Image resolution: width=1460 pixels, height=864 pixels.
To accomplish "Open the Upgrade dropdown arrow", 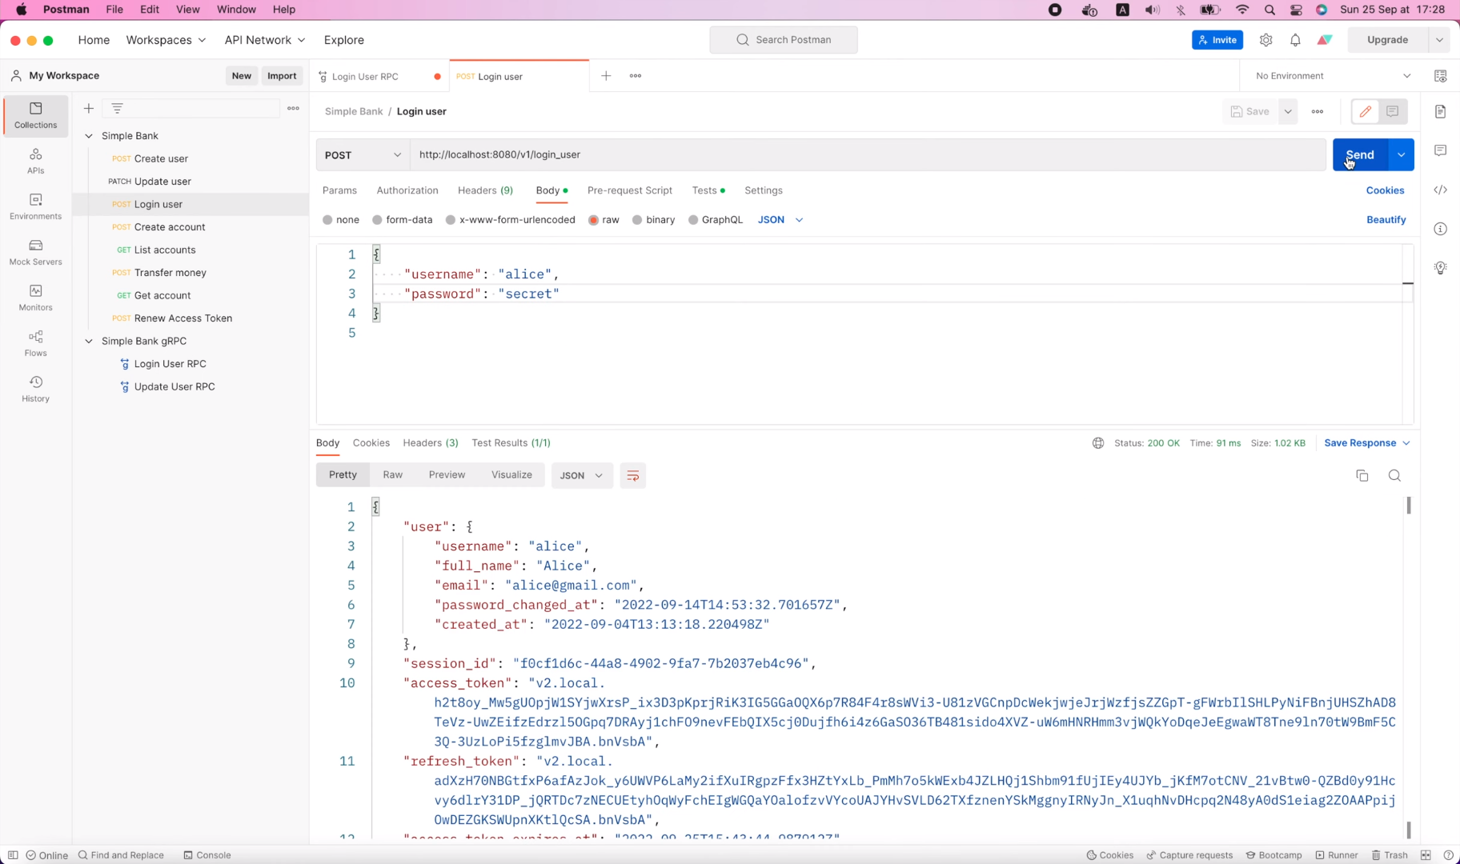I will pyautogui.click(x=1439, y=40).
